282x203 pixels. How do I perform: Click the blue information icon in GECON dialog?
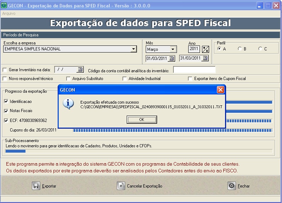tap(68, 104)
